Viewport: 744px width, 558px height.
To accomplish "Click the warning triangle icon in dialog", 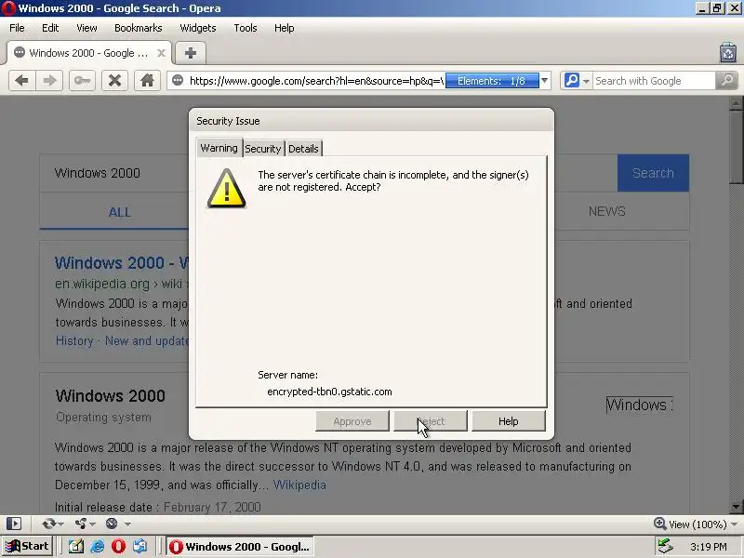I will [226, 189].
